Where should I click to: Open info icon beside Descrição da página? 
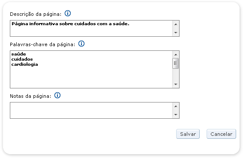click(68, 13)
